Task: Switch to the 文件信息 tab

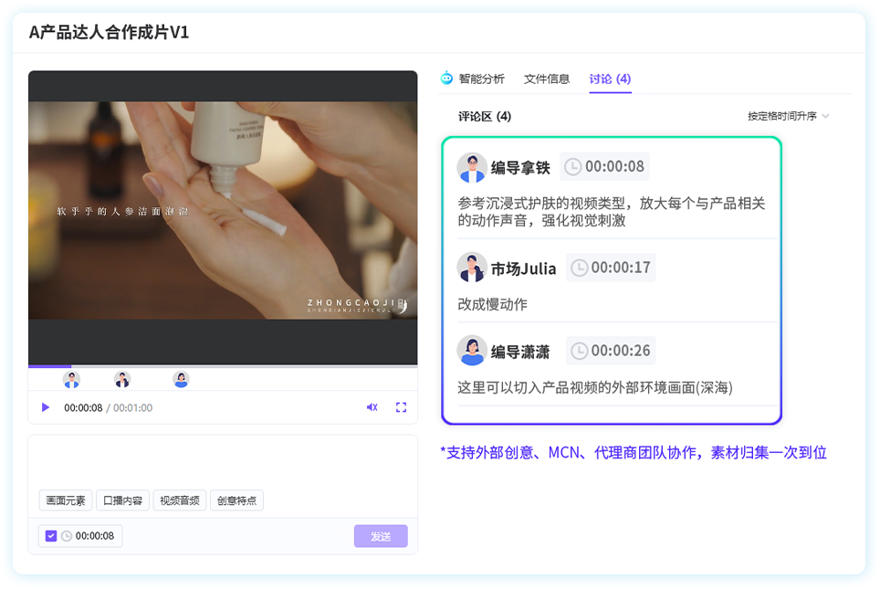Action: click(x=547, y=79)
